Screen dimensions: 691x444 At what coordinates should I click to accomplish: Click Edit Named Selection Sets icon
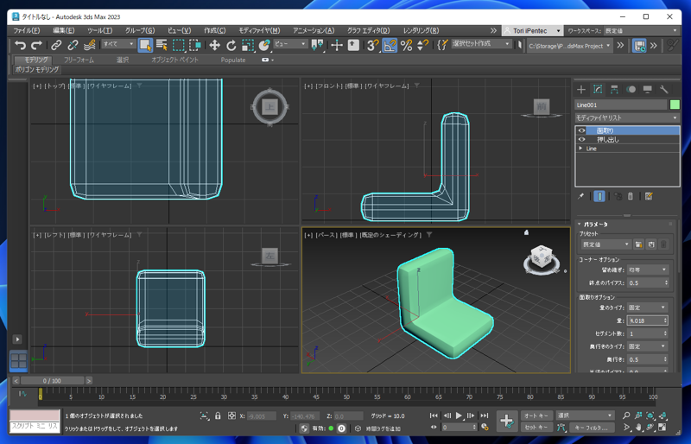[443, 45]
